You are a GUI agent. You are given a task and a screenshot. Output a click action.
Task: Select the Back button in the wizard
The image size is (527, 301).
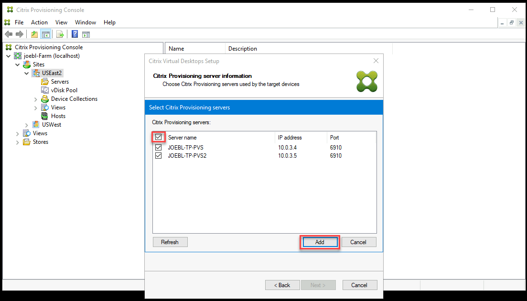click(x=282, y=285)
